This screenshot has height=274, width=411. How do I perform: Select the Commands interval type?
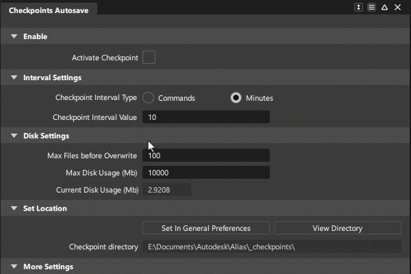tap(149, 97)
